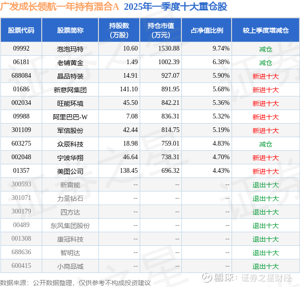Click the 9.74% net value ratio
This screenshot has width=300, height=287.
221,49
